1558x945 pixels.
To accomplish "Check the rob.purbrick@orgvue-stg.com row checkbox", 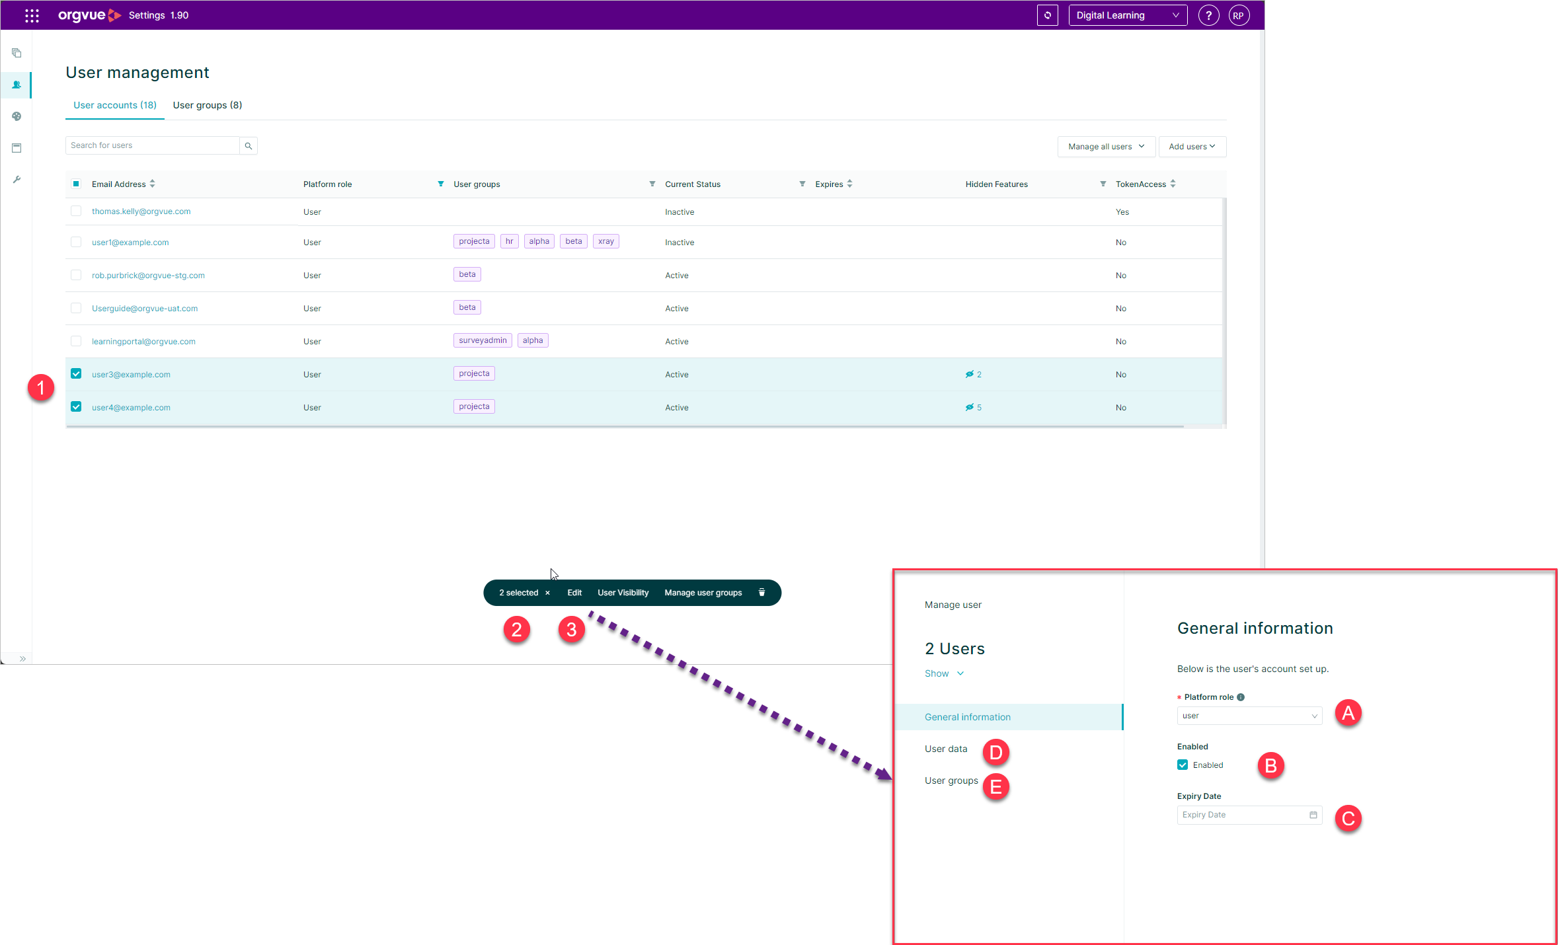I will [76, 275].
